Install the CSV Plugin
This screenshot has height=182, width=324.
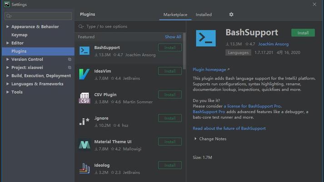tap(170, 95)
